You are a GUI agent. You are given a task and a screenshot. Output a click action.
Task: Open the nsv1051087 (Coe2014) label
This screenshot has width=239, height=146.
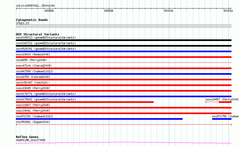32,83
